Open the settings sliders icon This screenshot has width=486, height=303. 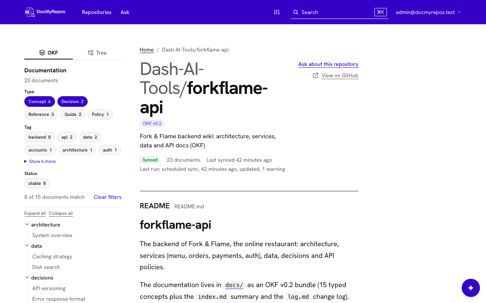click(277, 12)
